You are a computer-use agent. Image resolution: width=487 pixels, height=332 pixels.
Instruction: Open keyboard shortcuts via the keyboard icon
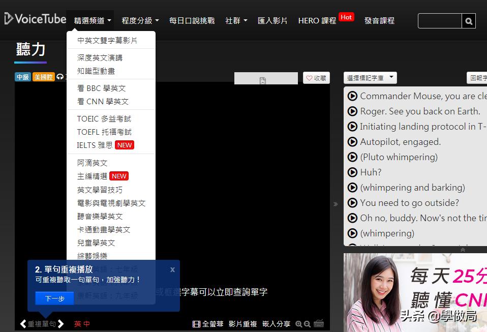(x=318, y=323)
